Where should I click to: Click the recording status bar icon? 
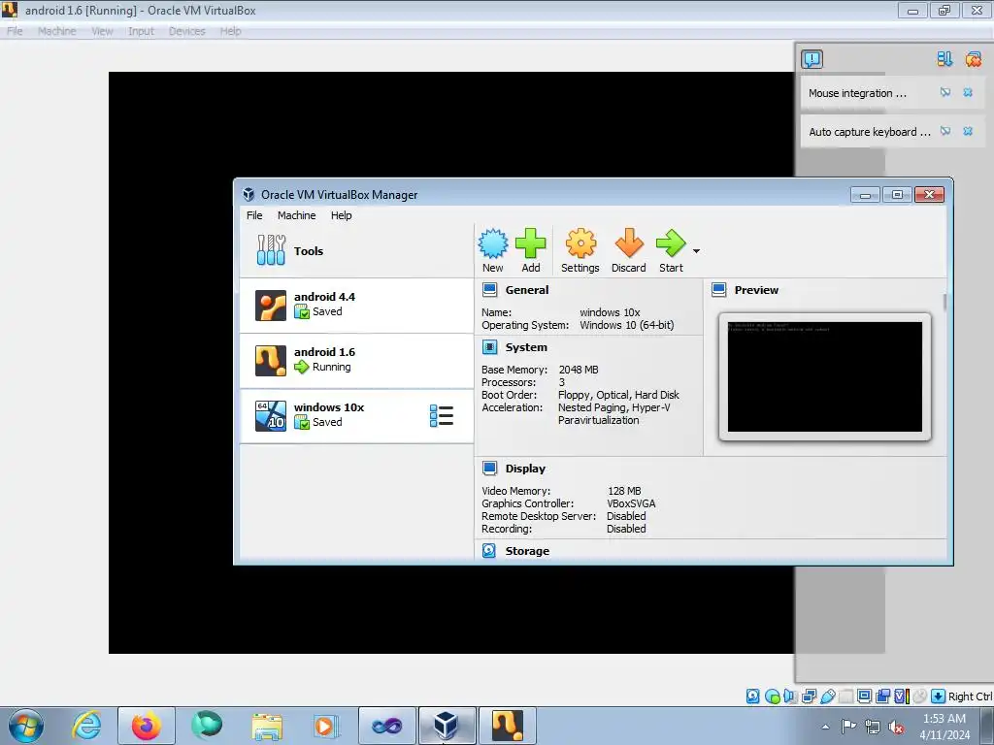[x=883, y=696]
